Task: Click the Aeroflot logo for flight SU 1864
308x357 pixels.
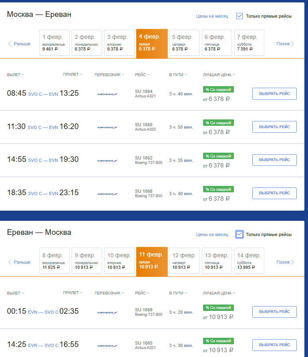Action: pos(107,94)
